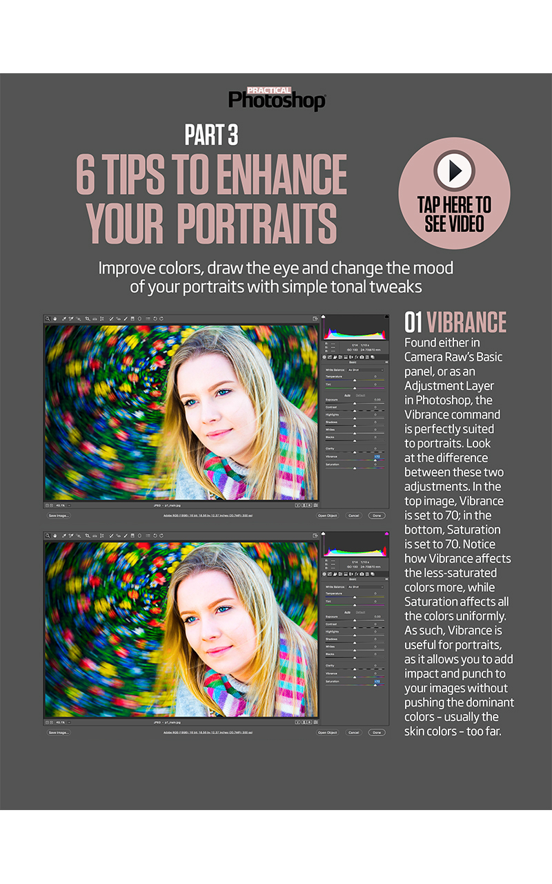
Task: Toggle the shadow clipping warning
Action: point(324,316)
